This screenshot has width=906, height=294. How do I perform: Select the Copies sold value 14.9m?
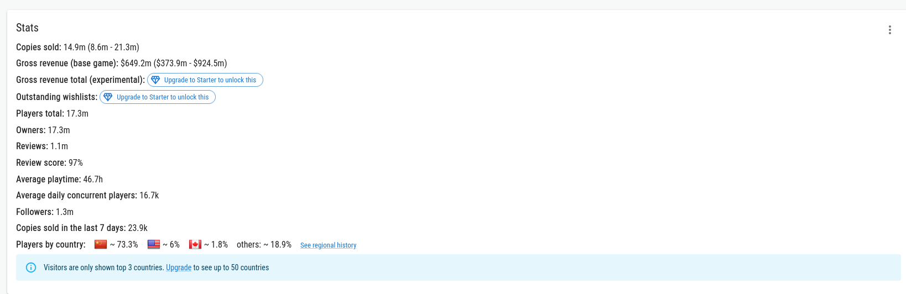(x=75, y=48)
